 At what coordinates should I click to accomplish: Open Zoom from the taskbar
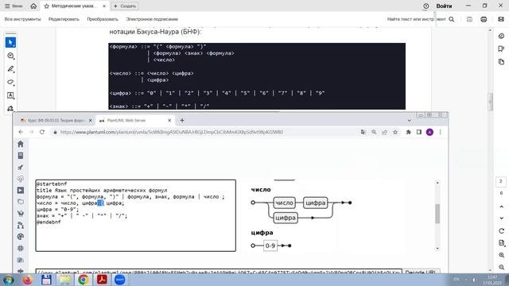click(120, 280)
